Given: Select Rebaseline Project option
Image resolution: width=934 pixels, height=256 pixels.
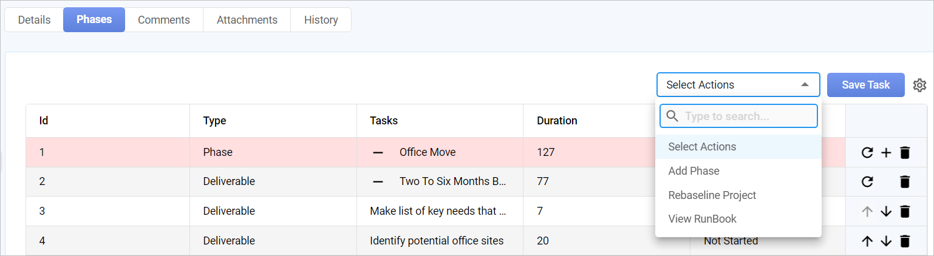Looking at the screenshot, I should click(712, 195).
